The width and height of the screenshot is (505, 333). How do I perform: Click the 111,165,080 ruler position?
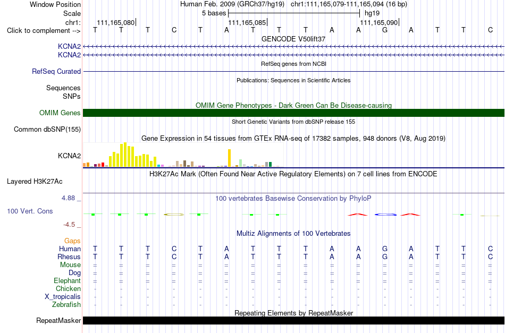116,22
